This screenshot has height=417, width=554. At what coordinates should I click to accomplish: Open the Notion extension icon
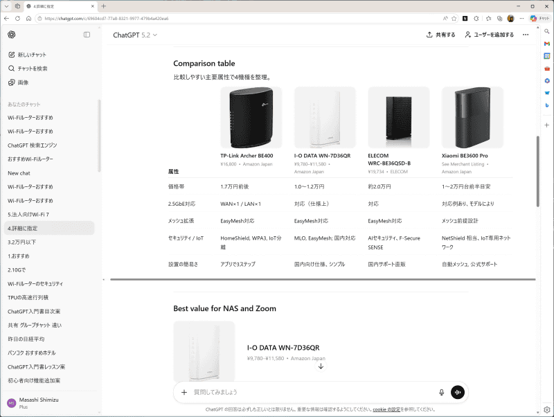(x=465, y=19)
